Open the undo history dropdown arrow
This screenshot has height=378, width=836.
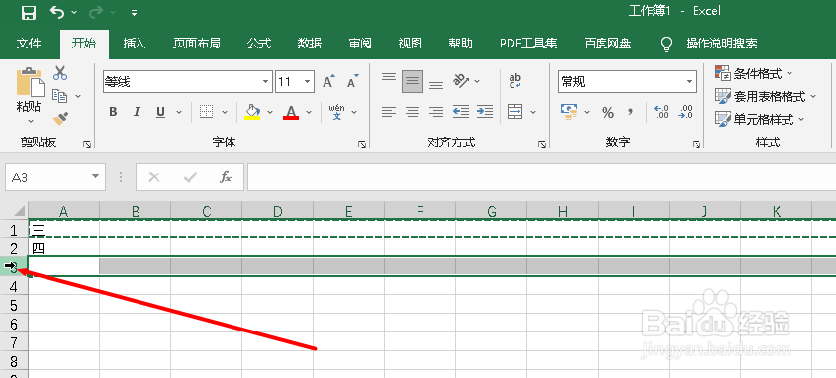click(x=74, y=12)
